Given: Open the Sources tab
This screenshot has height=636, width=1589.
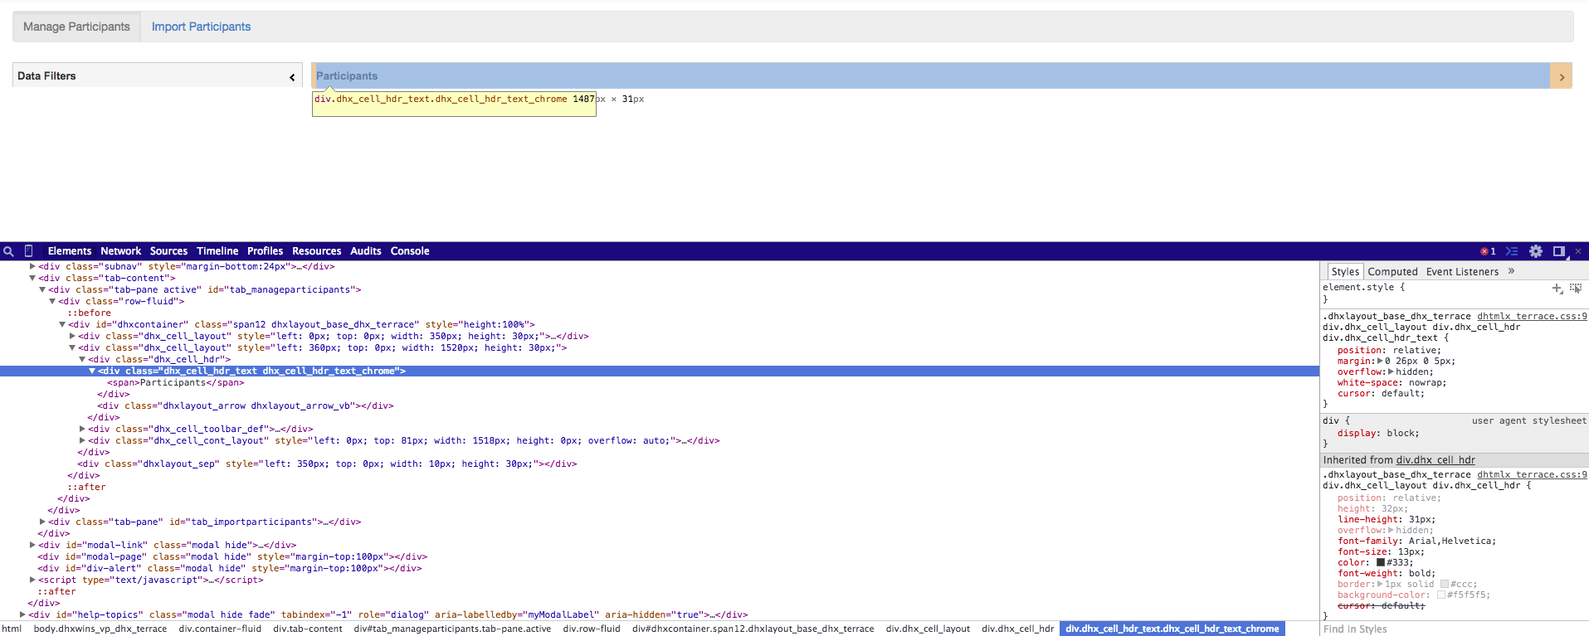Looking at the screenshot, I should point(168,251).
